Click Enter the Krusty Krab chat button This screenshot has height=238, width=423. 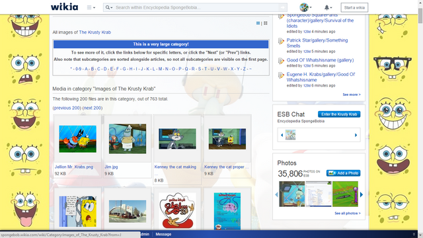pos(339,114)
